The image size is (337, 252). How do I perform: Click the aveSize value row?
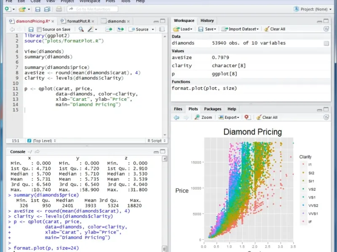click(251, 58)
